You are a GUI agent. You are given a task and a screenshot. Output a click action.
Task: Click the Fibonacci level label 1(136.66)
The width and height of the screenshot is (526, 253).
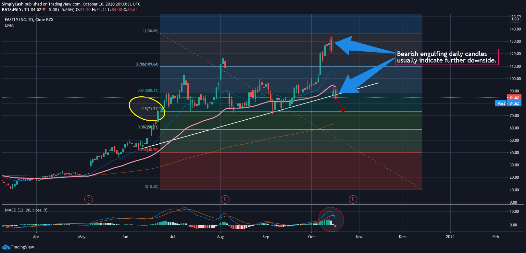tap(151, 31)
